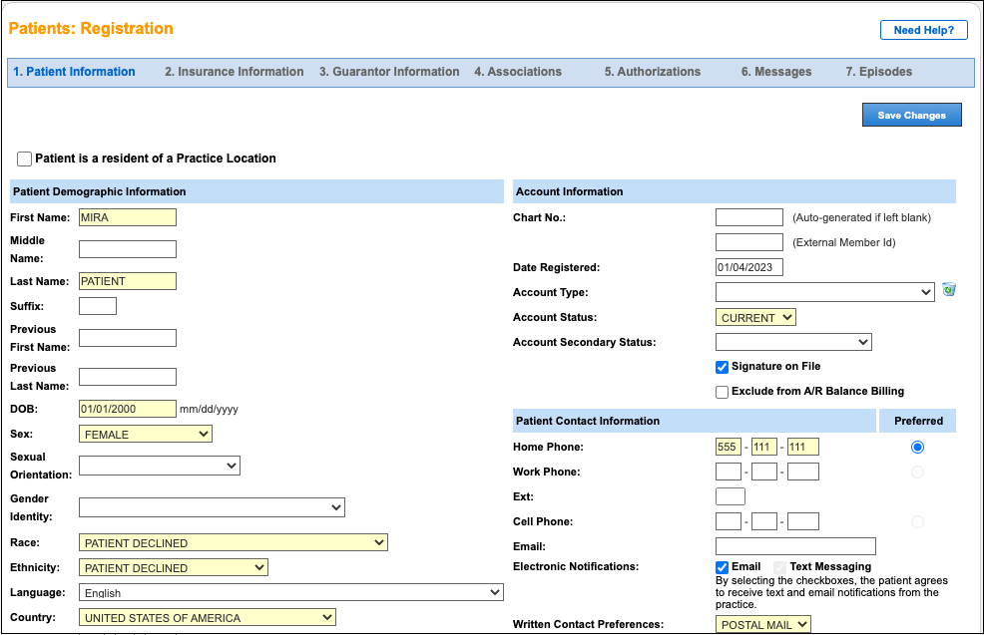
Task: Click inside the Email input field
Action: click(795, 545)
